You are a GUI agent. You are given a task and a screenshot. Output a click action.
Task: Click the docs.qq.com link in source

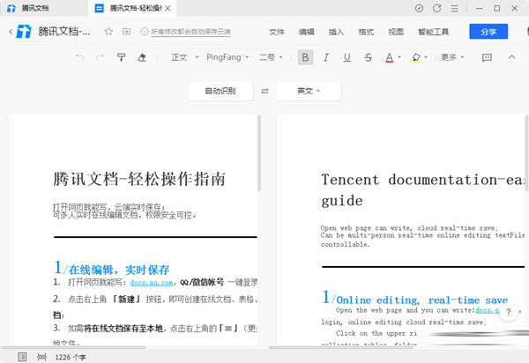click(x=151, y=283)
